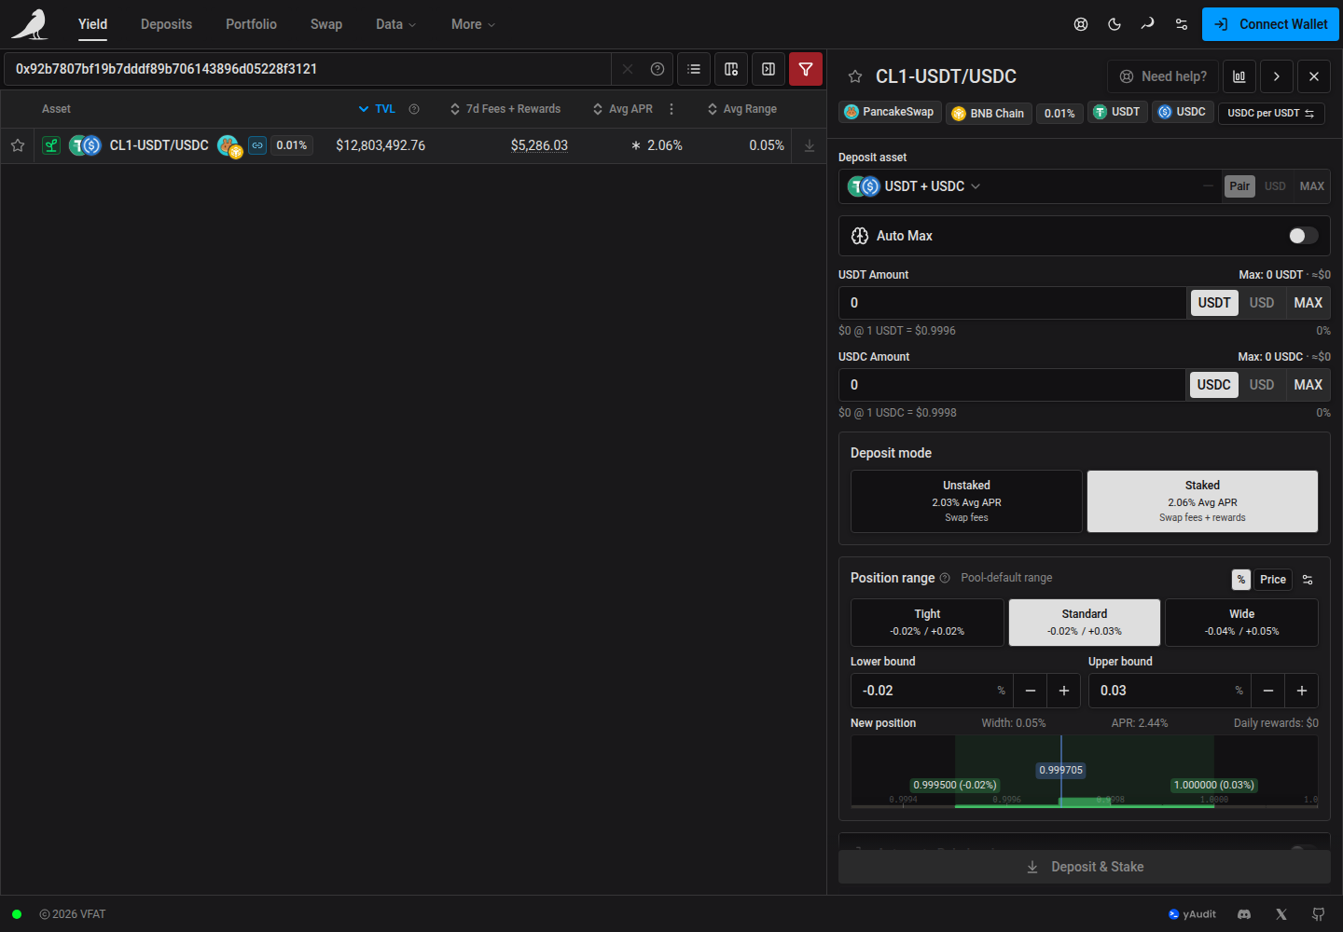
Task: Go to next pool chevron
Action: [x=1277, y=76]
